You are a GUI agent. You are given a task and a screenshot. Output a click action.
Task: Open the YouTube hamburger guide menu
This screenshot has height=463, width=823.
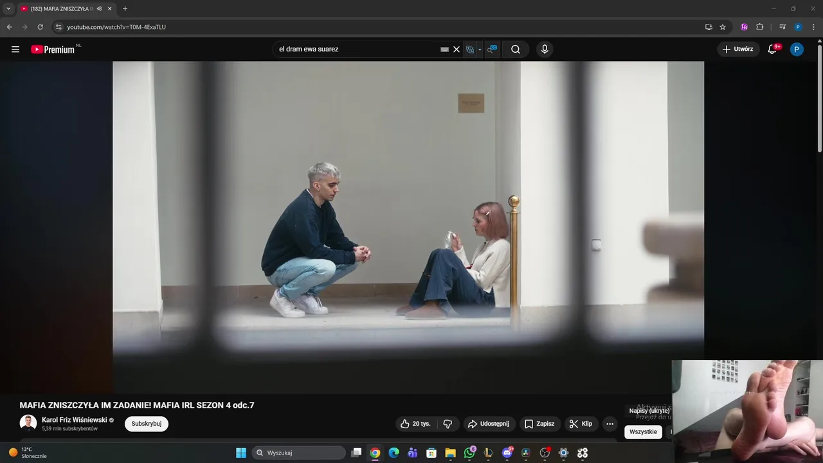tap(15, 50)
